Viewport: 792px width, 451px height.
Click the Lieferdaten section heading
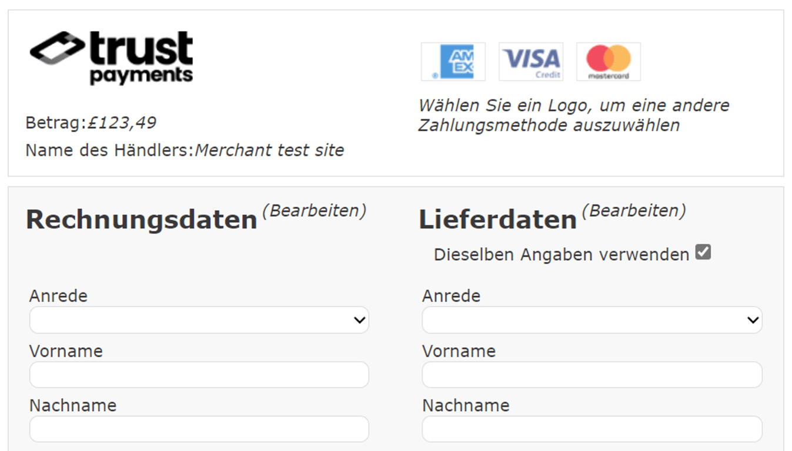(497, 220)
